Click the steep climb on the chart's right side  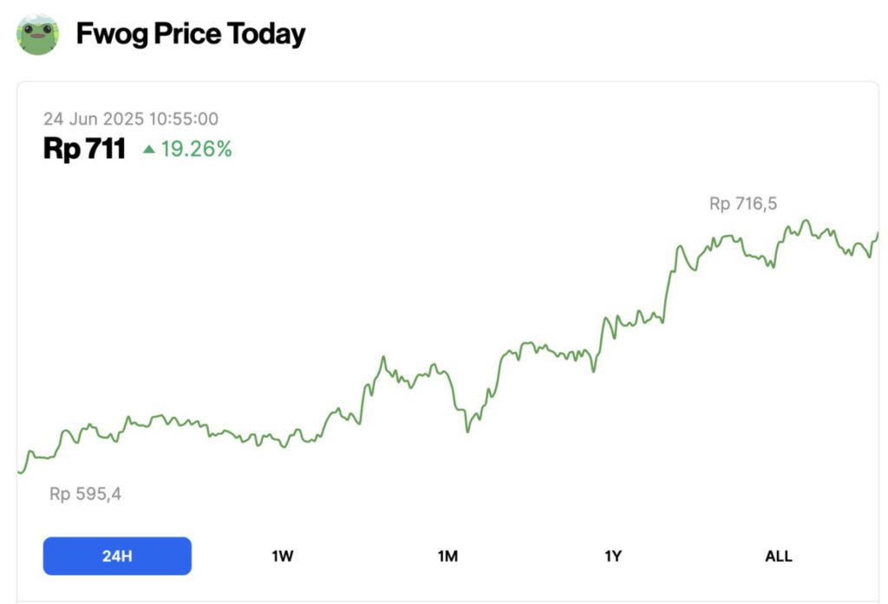point(669,277)
